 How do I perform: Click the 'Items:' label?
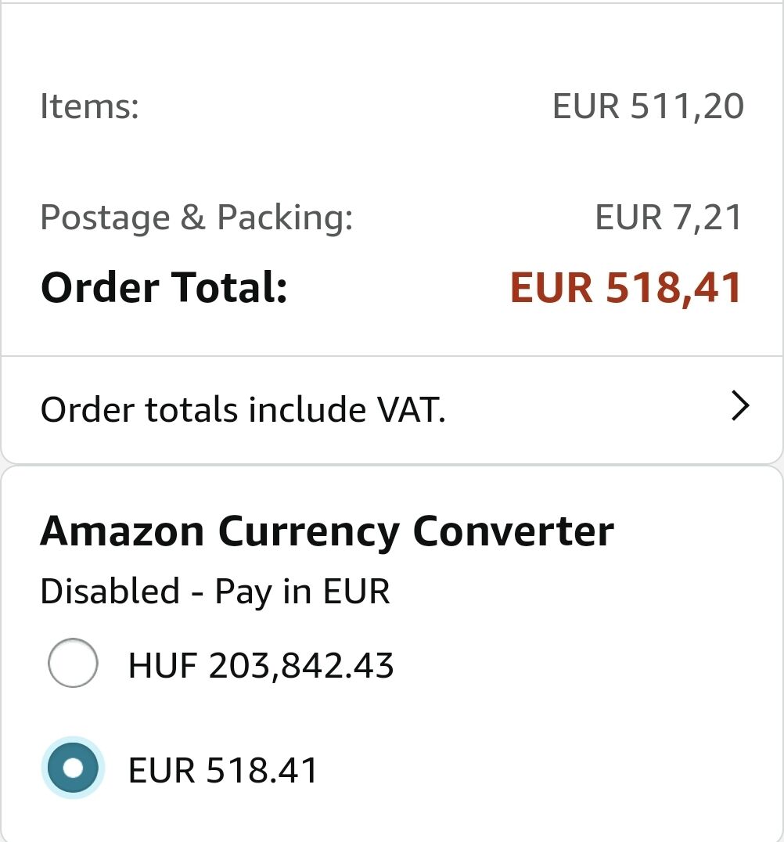coord(90,106)
